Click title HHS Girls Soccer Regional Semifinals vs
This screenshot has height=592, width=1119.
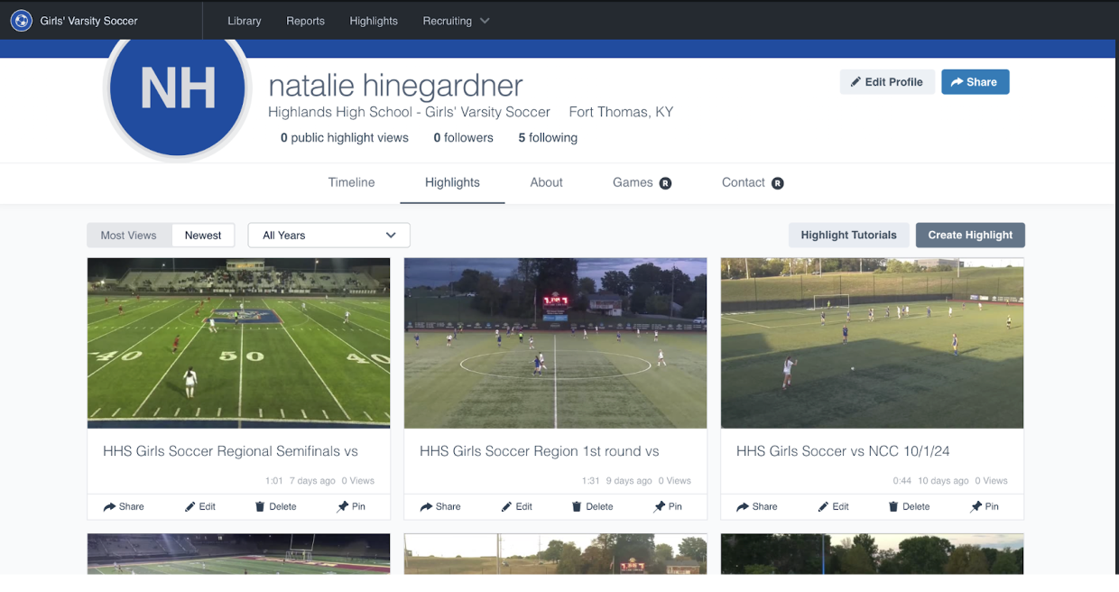[230, 451]
